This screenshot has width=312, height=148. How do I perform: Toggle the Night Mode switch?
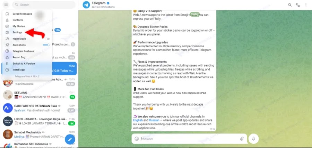47,39
